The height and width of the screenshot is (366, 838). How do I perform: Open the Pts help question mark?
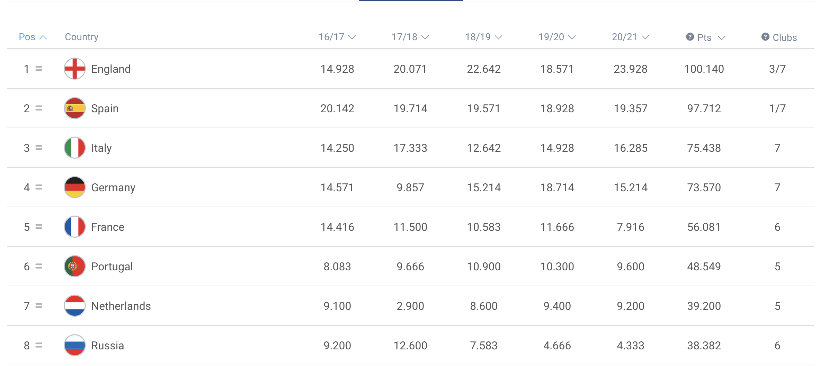(x=690, y=37)
